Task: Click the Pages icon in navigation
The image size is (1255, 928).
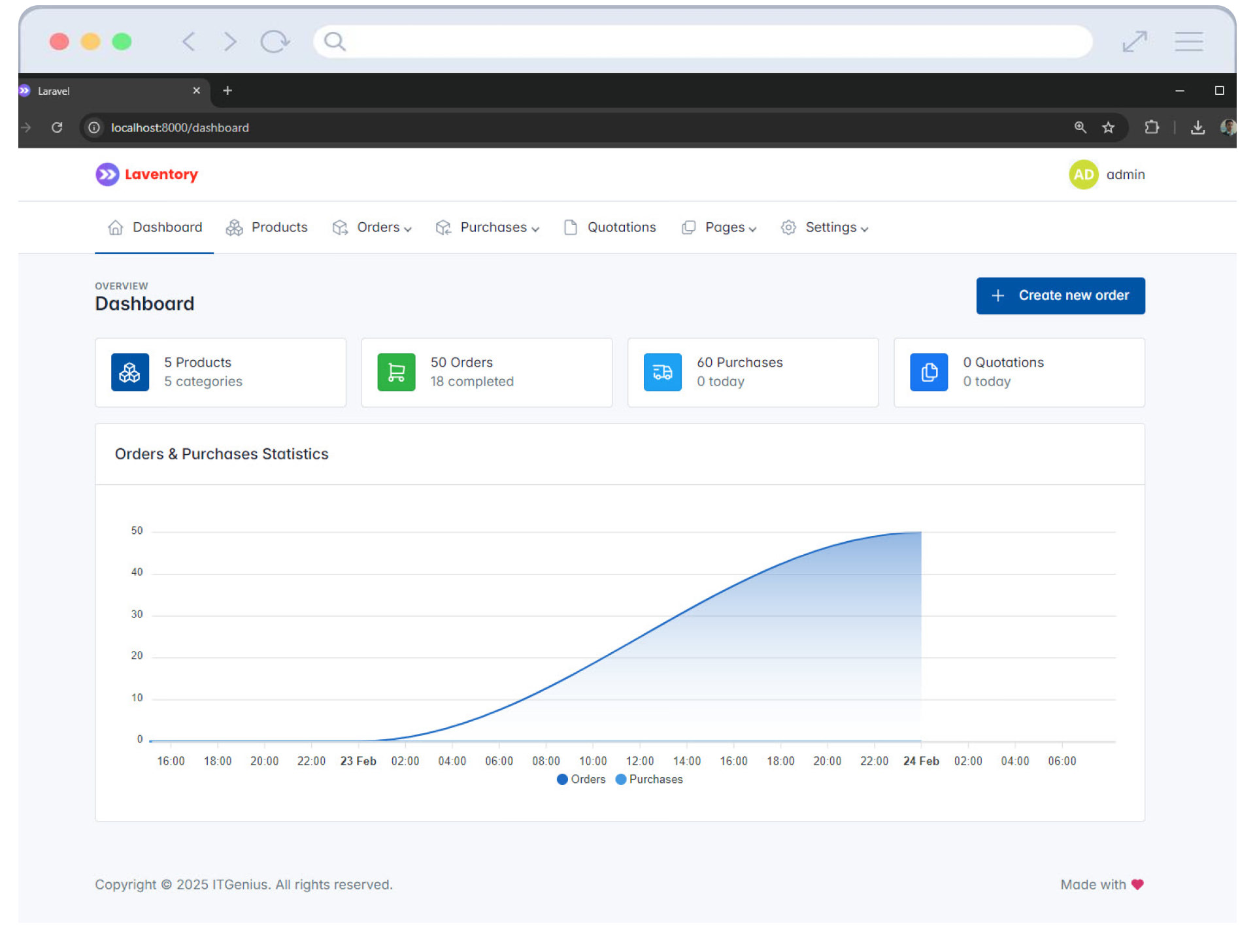Action: point(688,226)
